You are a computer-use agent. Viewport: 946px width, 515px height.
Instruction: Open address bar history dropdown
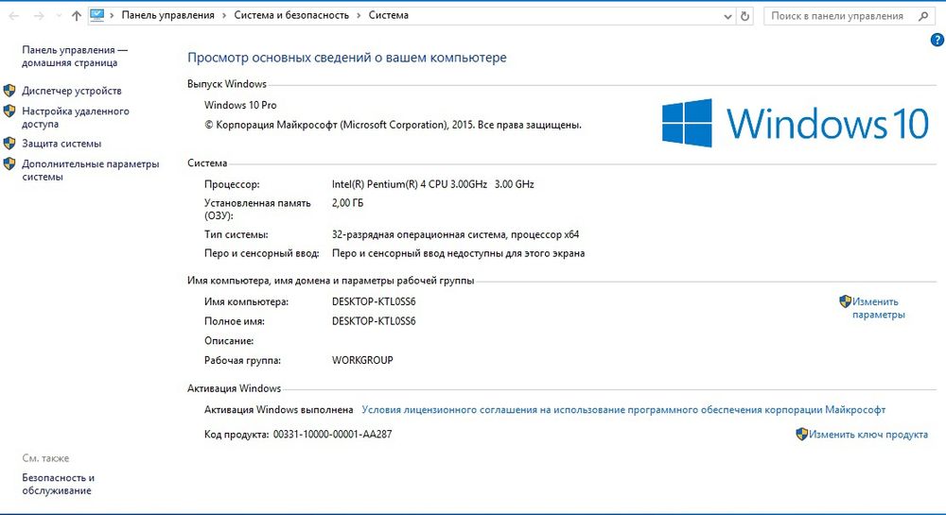tap(727, 17)
